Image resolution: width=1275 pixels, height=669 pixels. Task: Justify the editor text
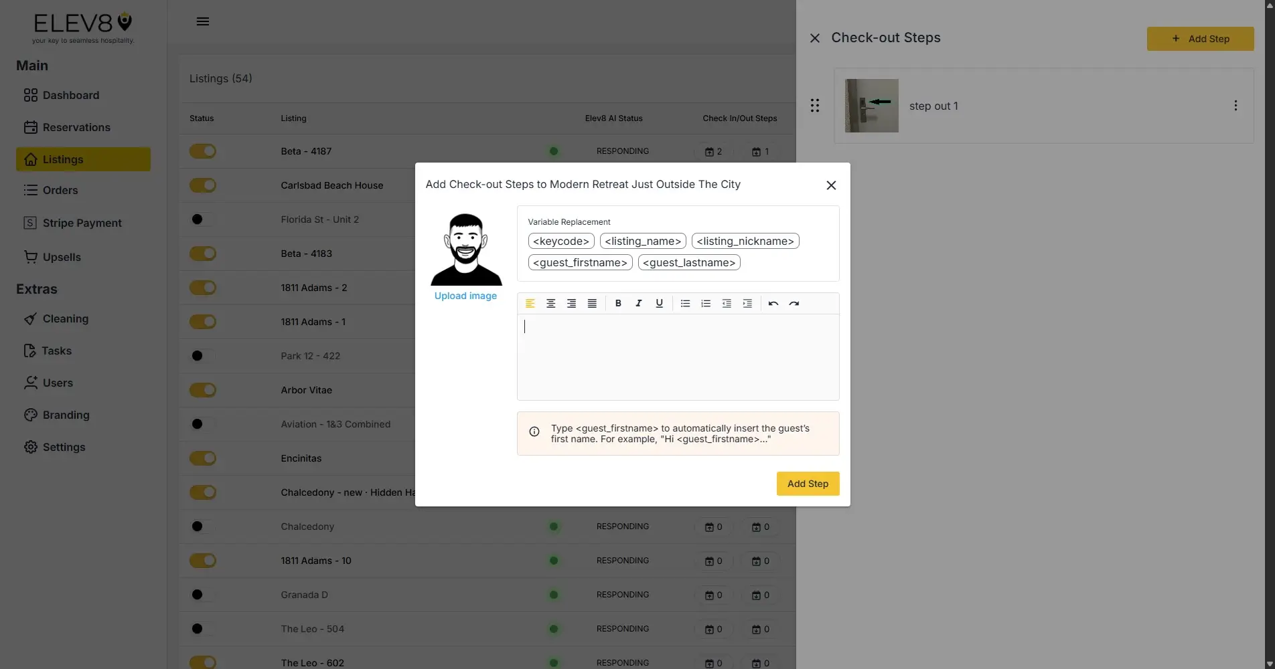tap(591, 303)
